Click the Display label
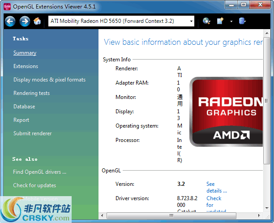 (x=124, y=111)
